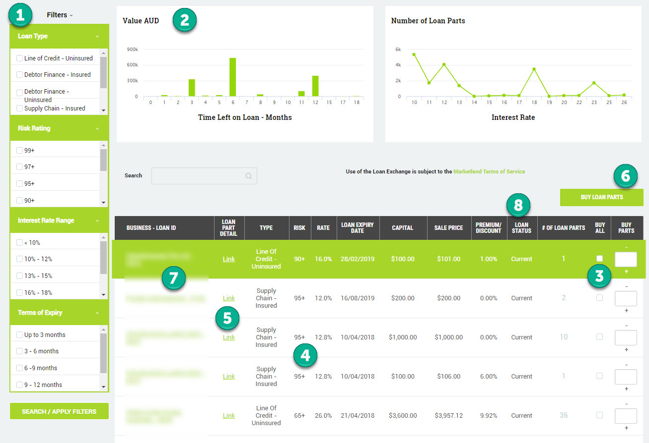This screenshot has width=649, height=443.
Task: Sort by the Loan Expiry Date header
Action: point(358,228)
